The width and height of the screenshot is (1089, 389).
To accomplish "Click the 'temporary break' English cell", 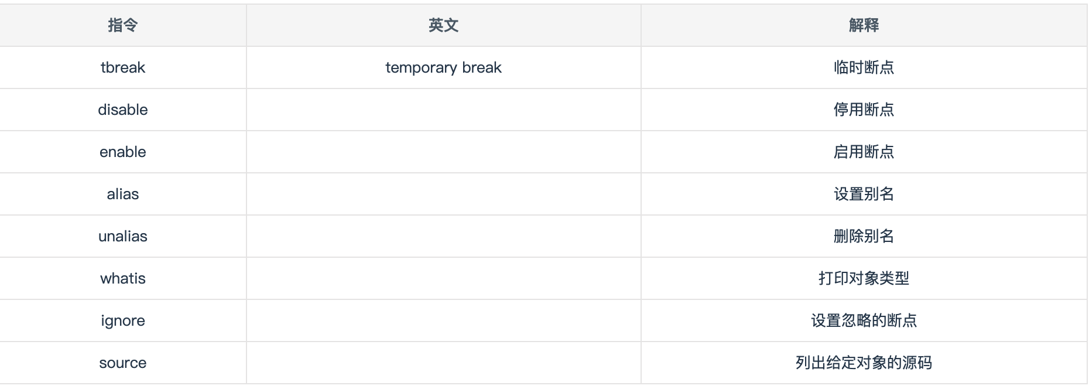I will [x=443, y=67].
